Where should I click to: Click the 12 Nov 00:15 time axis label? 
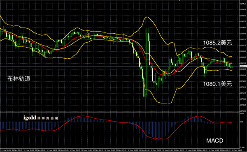click(x=29, y=150)
